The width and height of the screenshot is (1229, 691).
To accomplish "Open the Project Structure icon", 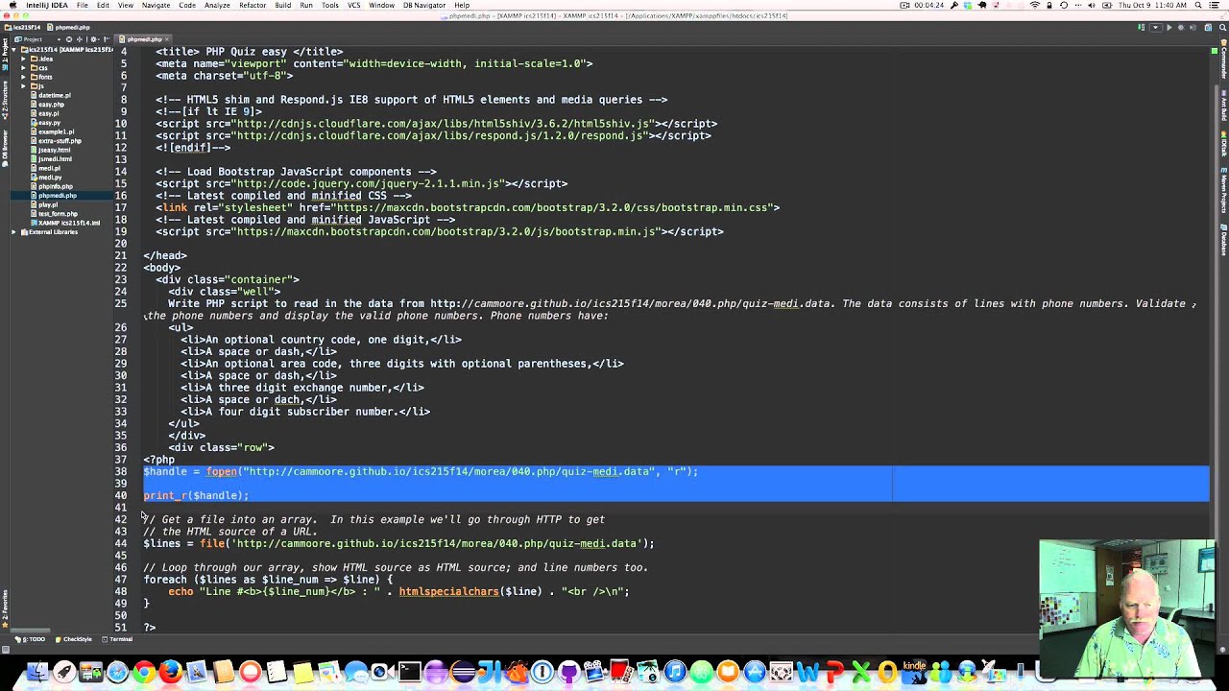I will click(1208, 28).
